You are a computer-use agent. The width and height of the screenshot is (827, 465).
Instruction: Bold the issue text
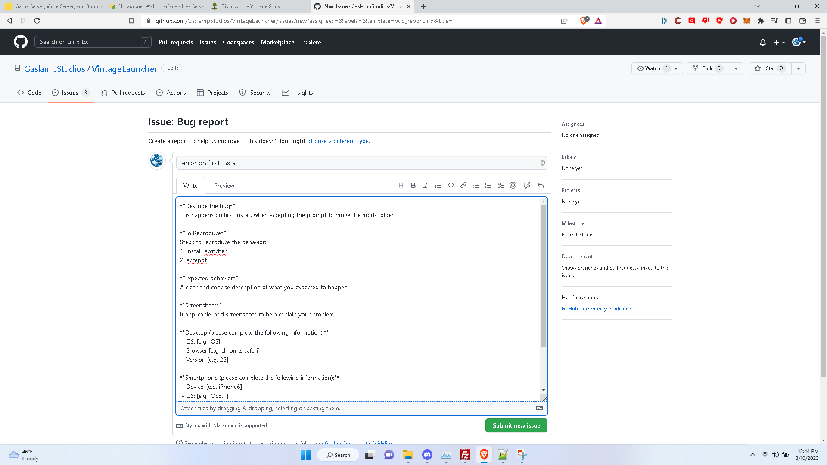413,185
